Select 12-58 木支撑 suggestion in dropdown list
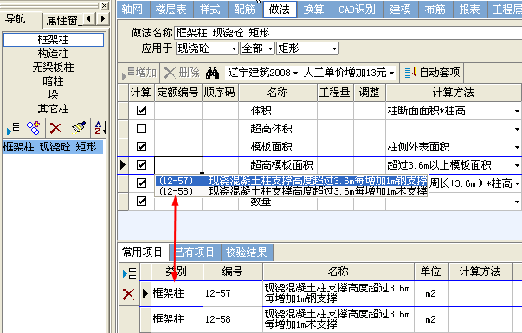This screenshot has width=522, height=333. (x=291, y=191)
